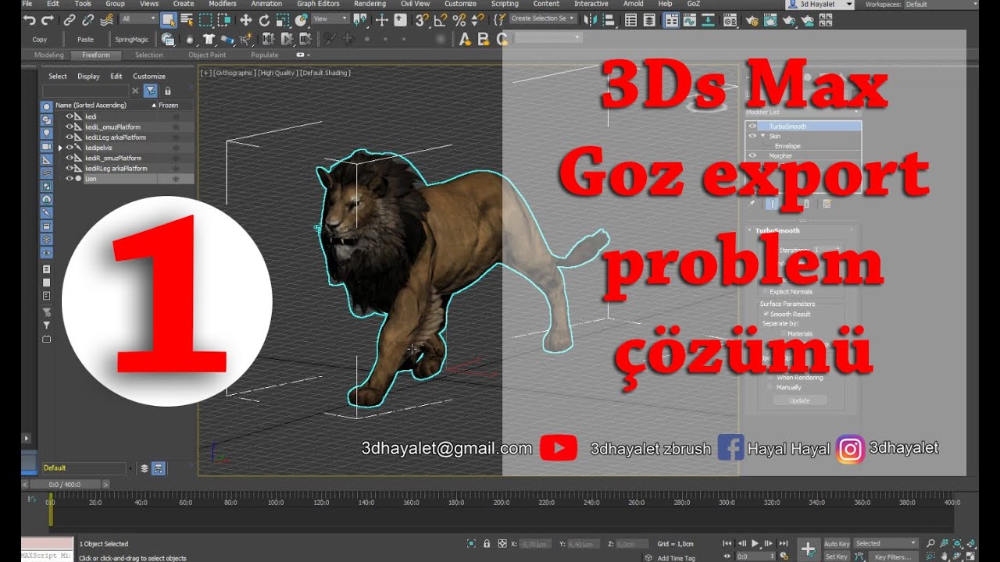Screen dimensions: 1000x562
Task: Click the Redo arrow in the toolbar
Action: [x=48, y=20]
